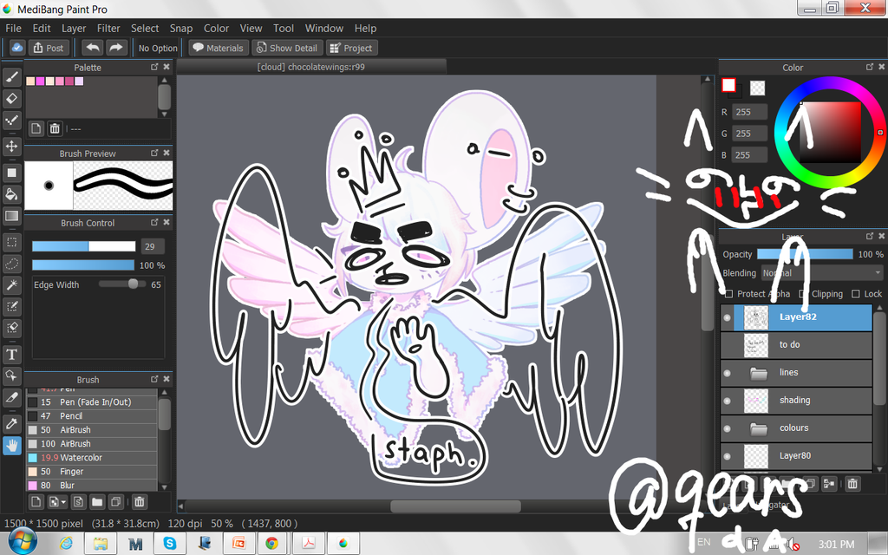Screen dimensions: 888x555
Task: Select the Hand tool
Action: click(12, 446)
